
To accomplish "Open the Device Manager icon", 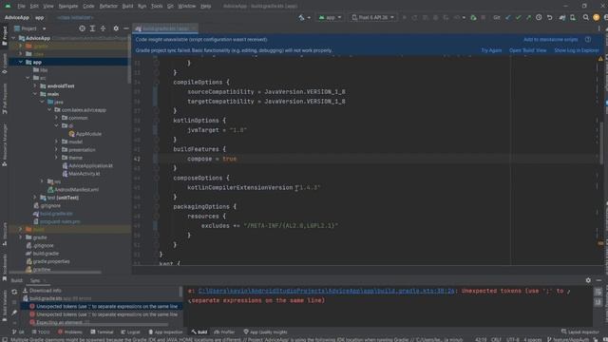I will coord(573,17).
